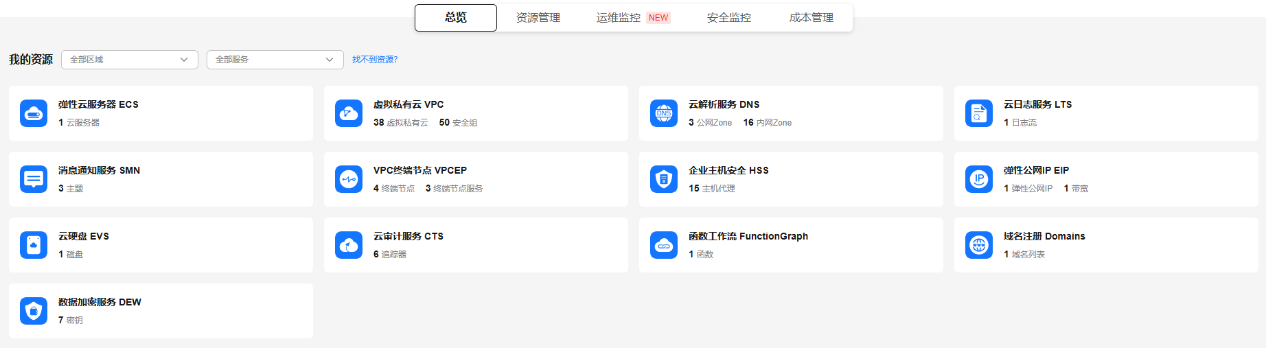Screen dimensions: 1266x348
Task: Click the 虚拟私有云 VPC title
Action: click(x=408, y=104)
